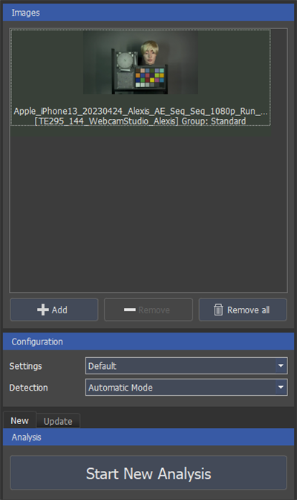Click the Apple_iPhone13 file name text
The width and height of the screenshot is (297, 500).
[x=140, y=111]
